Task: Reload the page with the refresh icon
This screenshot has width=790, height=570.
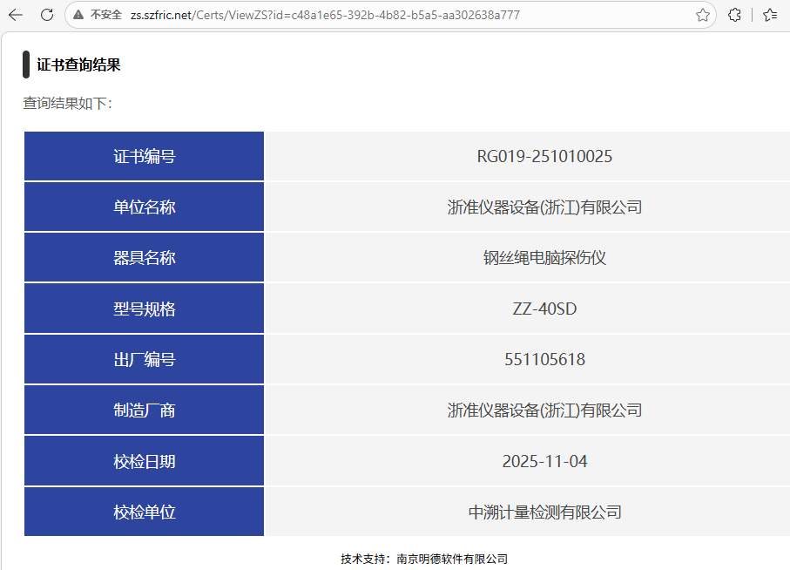Action: tap(47, 15)
